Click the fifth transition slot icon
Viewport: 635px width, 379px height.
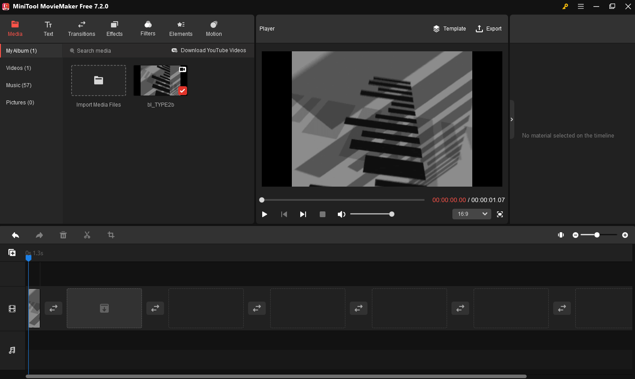pos(460,308)
